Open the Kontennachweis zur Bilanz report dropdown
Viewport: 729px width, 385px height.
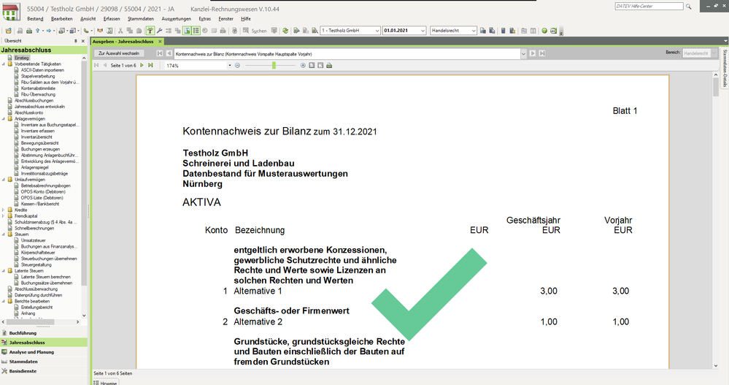click(523, 53)
